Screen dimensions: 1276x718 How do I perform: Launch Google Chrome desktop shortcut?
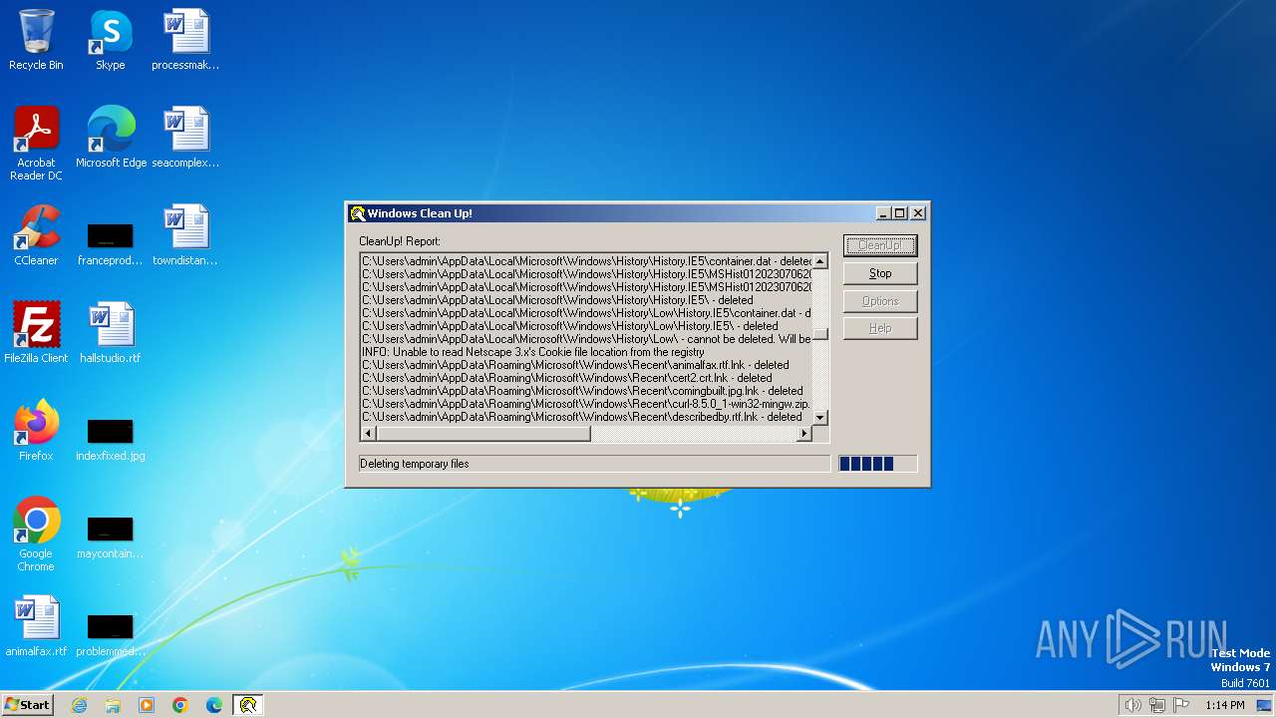36,535
